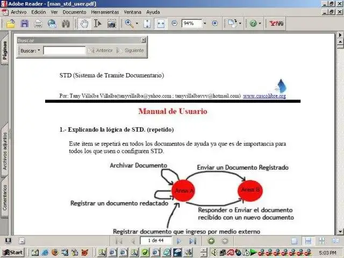
Task: Switch to Continuous Facing layout
Action: (322, 241)
